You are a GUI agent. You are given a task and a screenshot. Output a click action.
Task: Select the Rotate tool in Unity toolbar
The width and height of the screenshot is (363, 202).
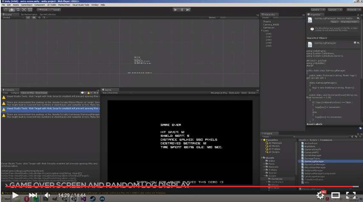(18, 10)
